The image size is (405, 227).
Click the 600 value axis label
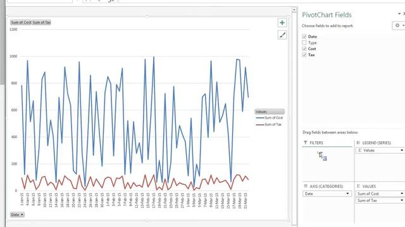[14, 110]
